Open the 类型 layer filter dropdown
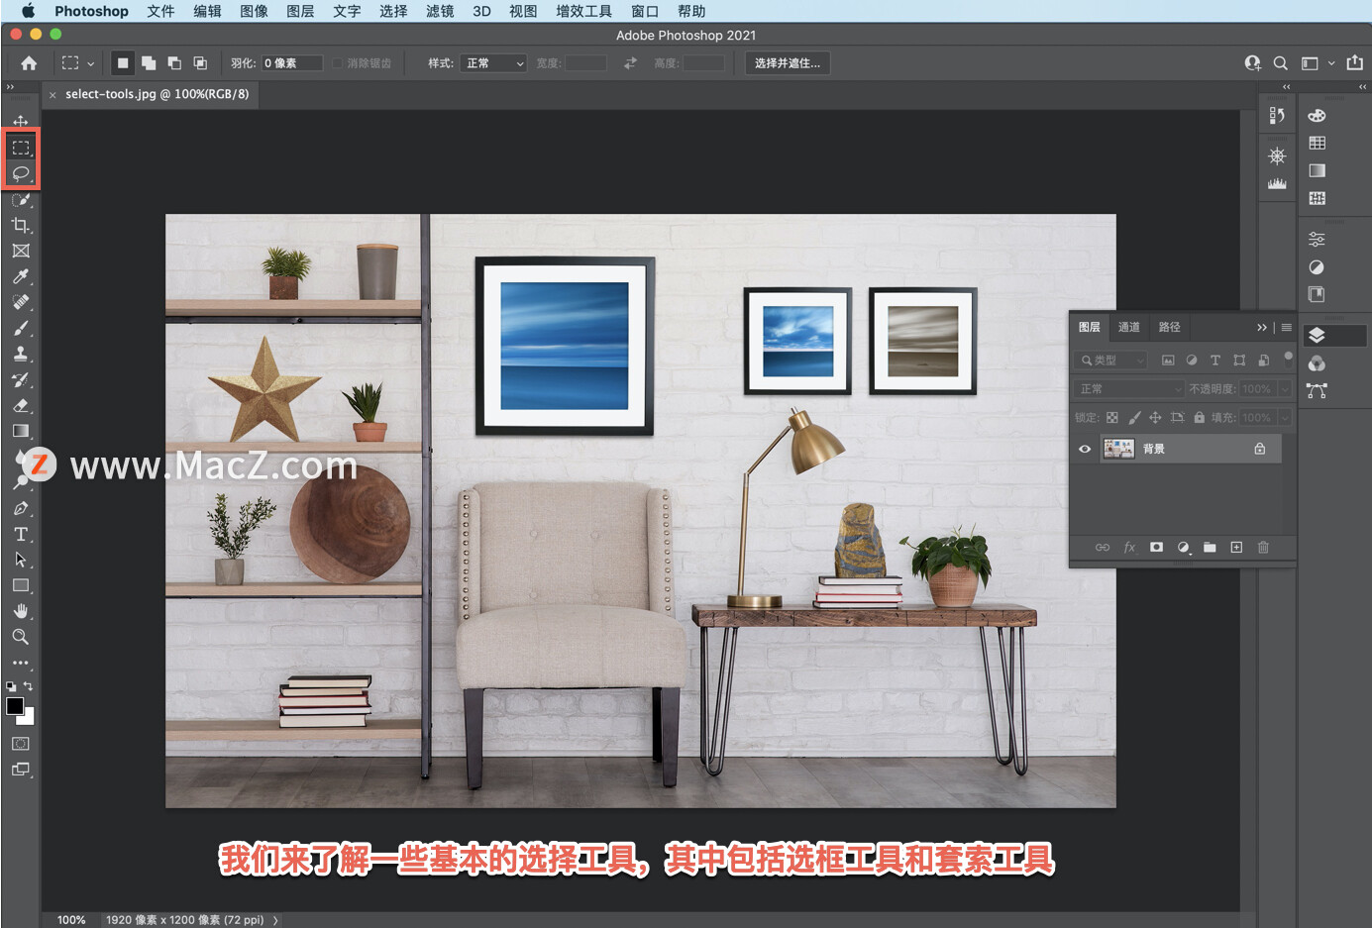Screen dimensions: 1372x928 click(1111, 361)
